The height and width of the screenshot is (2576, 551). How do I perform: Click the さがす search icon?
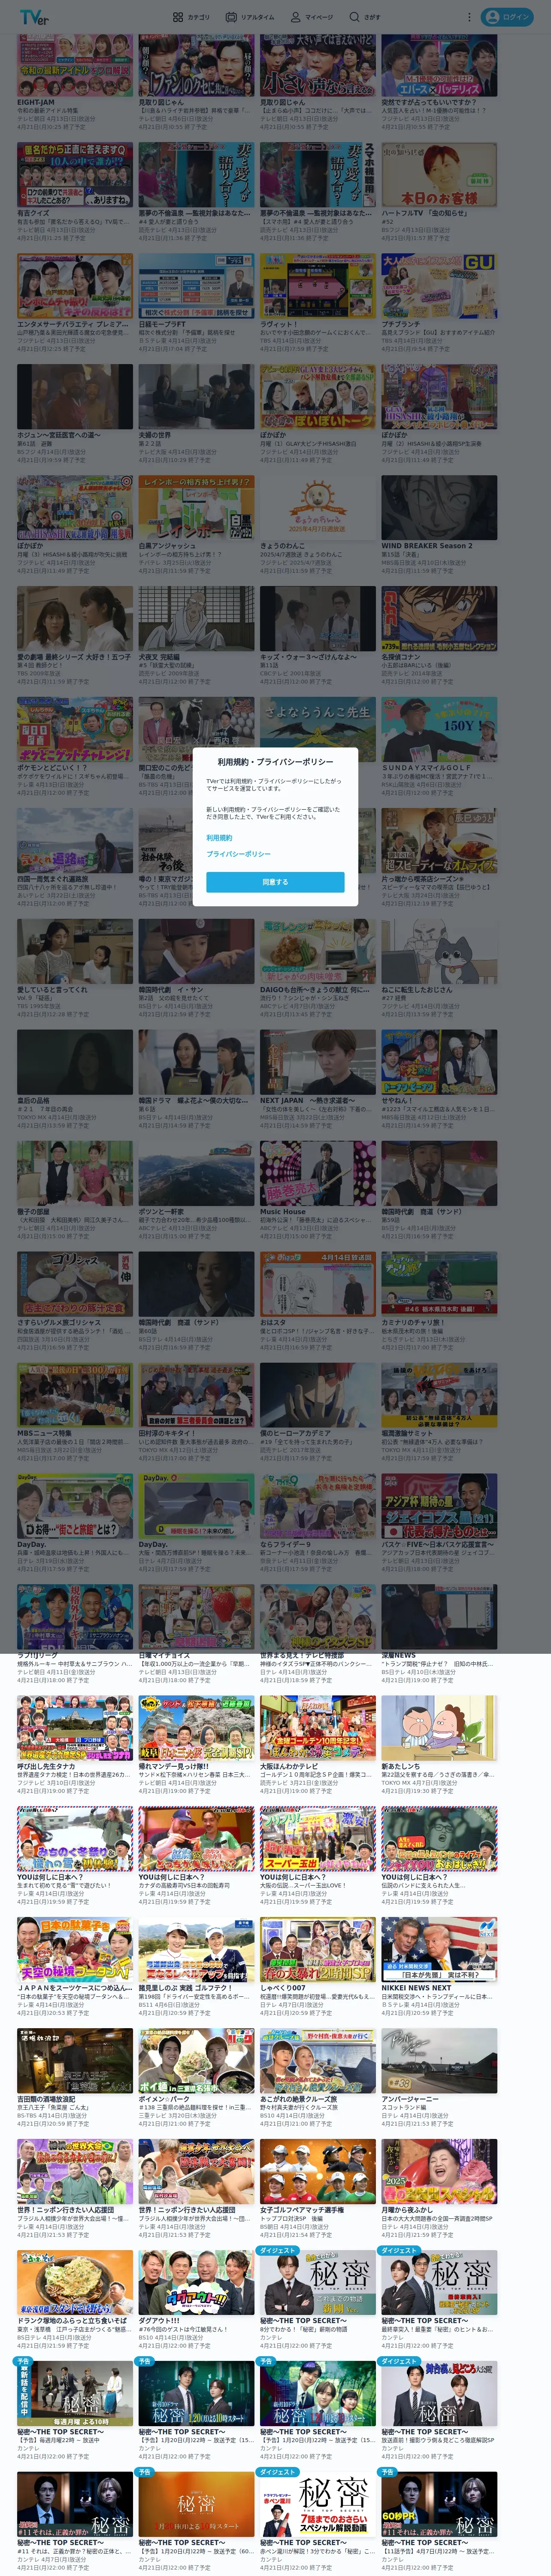[x=354, y=17]
